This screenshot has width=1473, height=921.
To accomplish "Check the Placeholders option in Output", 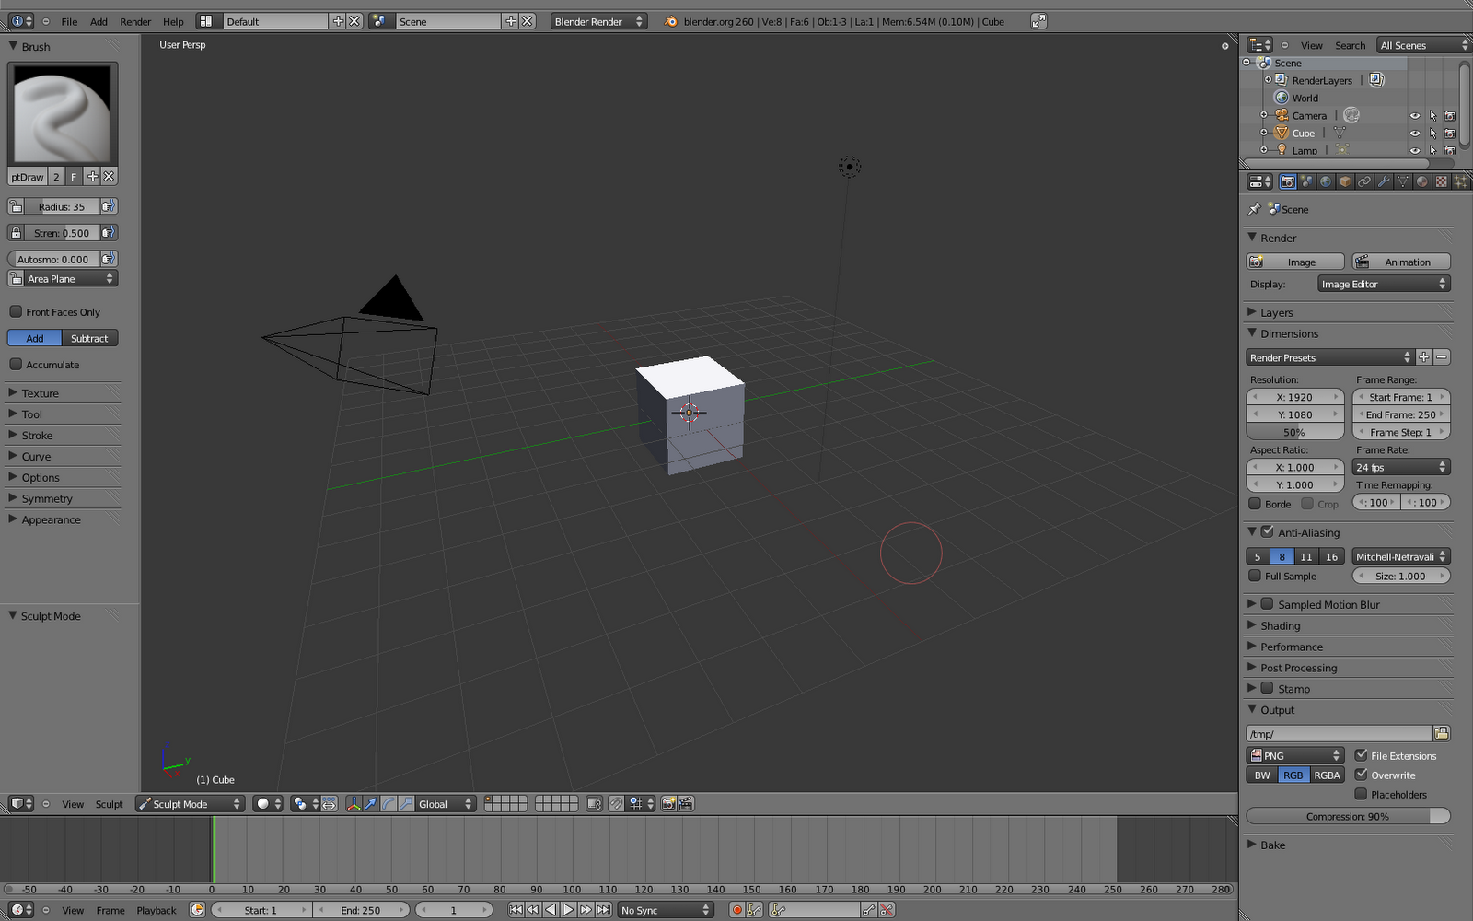I will [x=1362, y=794].
